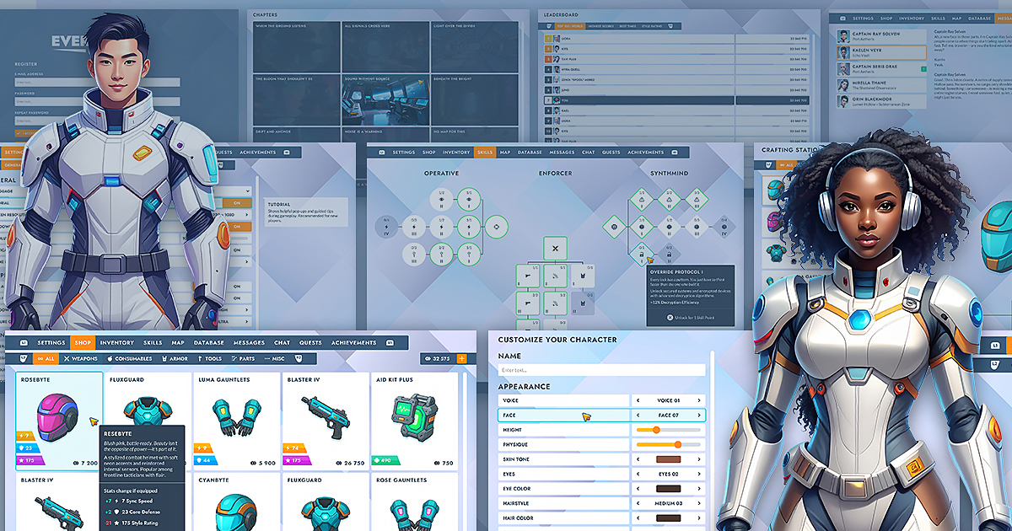Open the Highest Scores leaderboard tab
Screen dimensions: 1012x531
(601, 25)
